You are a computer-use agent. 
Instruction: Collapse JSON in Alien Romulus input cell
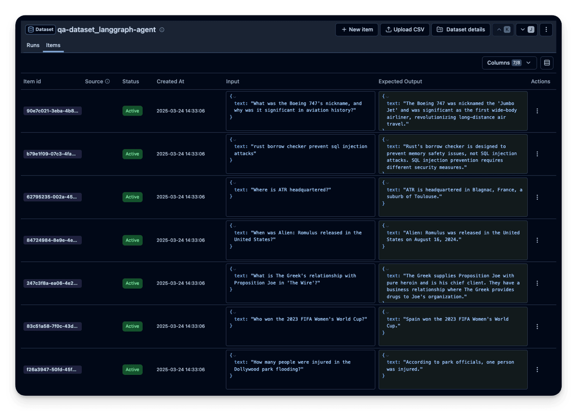coord(235,226)
